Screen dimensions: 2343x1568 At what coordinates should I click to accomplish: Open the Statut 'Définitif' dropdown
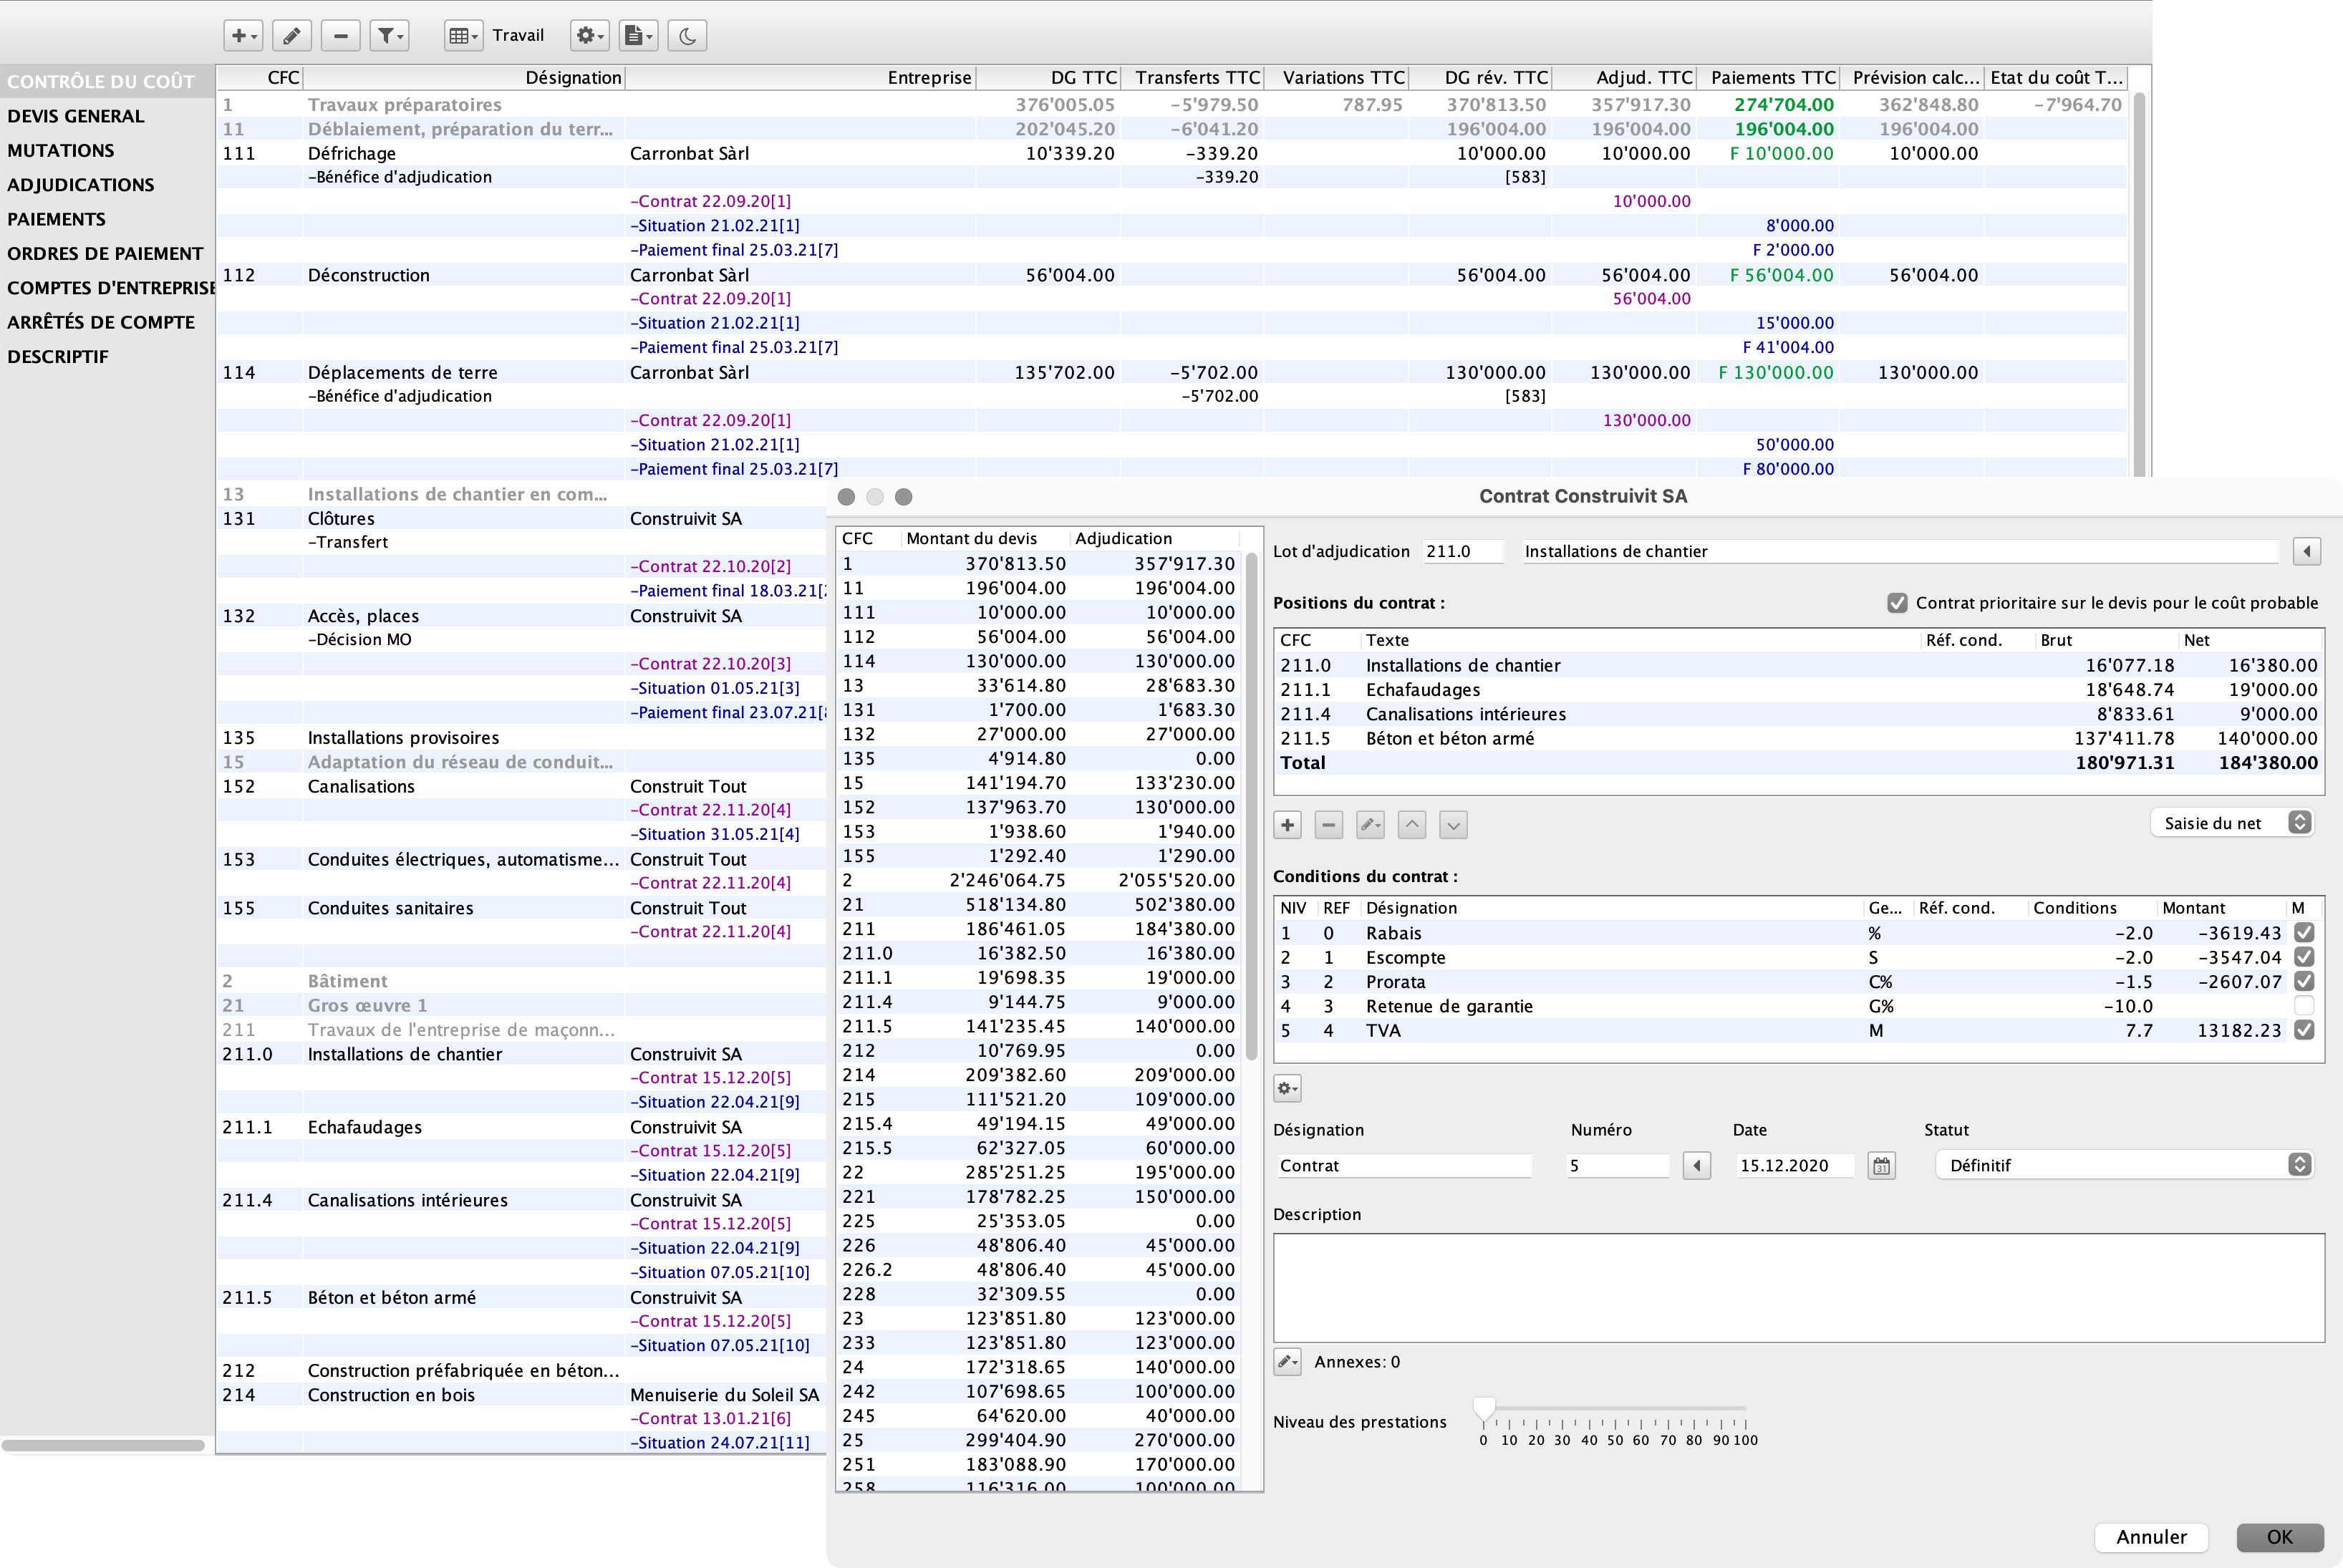(x=2125, y=1165)
